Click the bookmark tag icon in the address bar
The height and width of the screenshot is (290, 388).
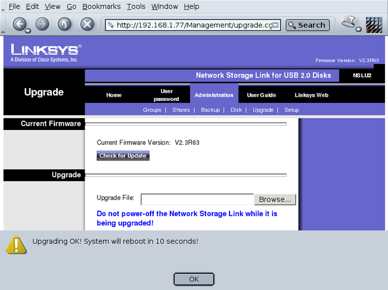click(111, 25)
